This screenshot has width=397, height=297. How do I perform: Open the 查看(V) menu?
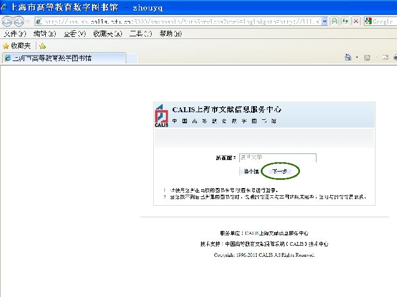pos(74,34)
